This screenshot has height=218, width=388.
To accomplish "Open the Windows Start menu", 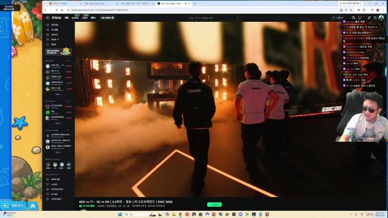I will (x=120, y=214).
